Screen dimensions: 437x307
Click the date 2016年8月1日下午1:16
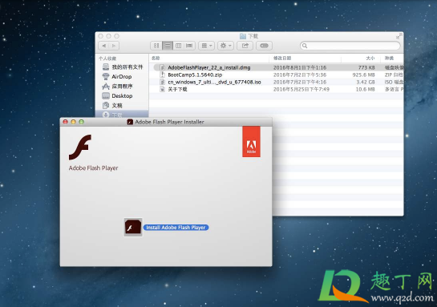click(300, 67)
